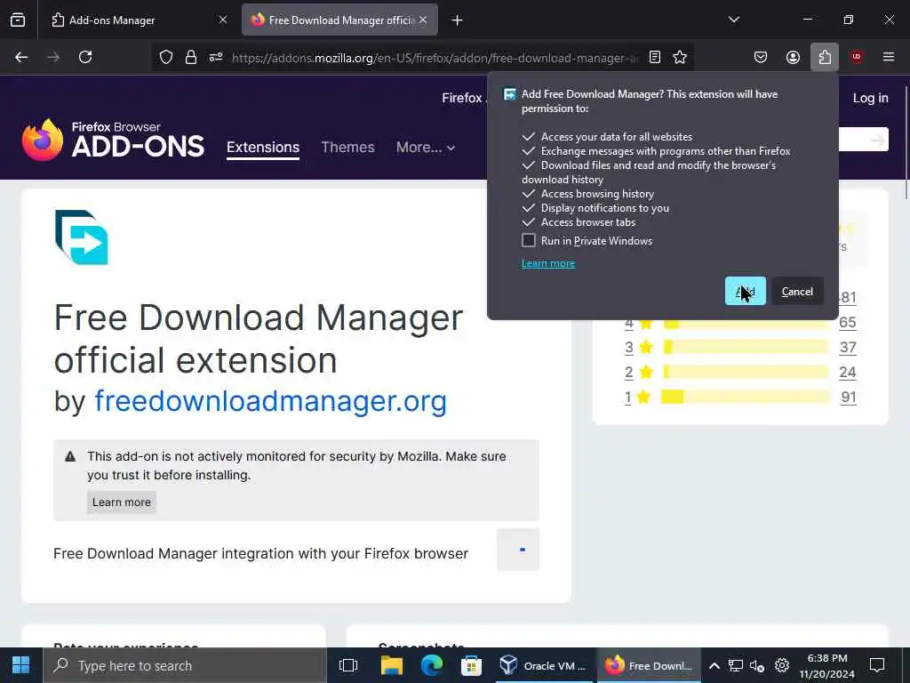
Task: Open volume control tray icon
Action: pos(757,665)
